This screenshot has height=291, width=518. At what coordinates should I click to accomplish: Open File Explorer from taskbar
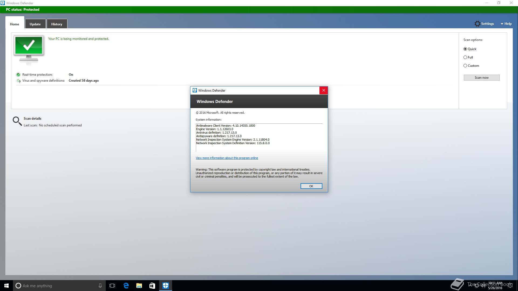(x=139, y=286)
